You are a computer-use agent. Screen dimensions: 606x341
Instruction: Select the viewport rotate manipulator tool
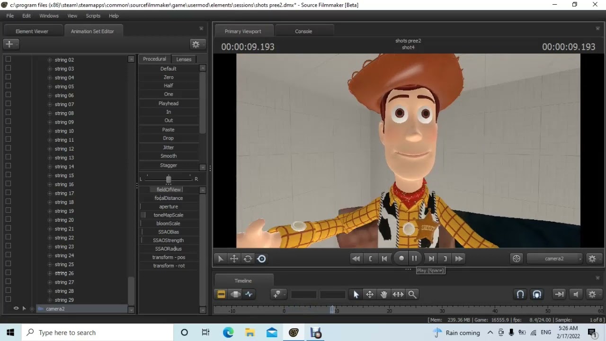coord(248,259)
